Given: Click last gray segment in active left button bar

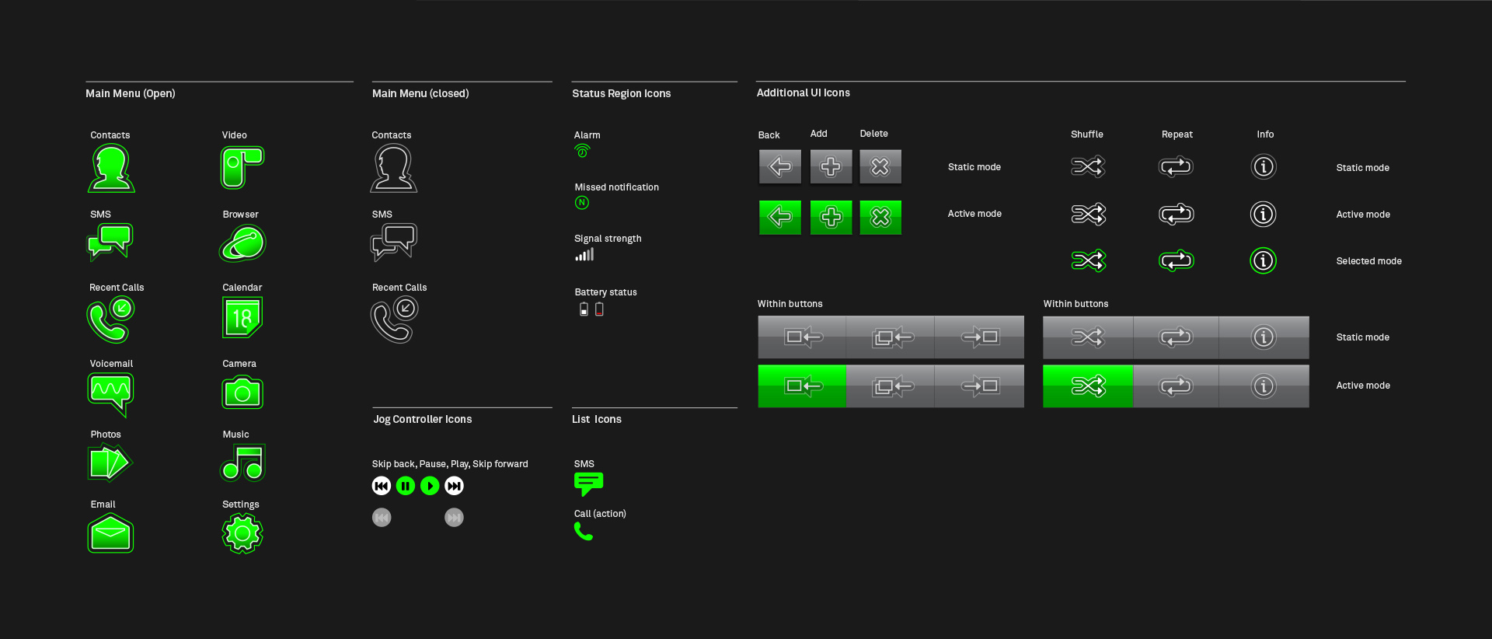Looking at the screenshot, I should coord(979,386).
